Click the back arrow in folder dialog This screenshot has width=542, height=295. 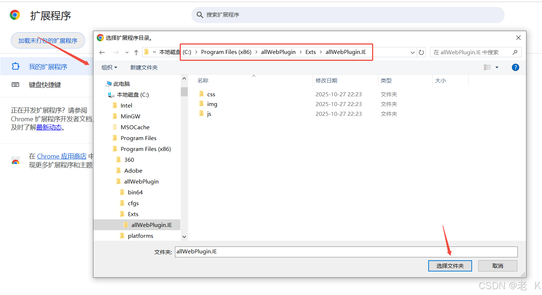click(102, 52)
